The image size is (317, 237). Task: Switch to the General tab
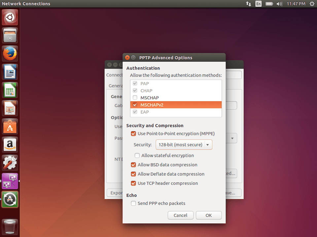point(115,86)
